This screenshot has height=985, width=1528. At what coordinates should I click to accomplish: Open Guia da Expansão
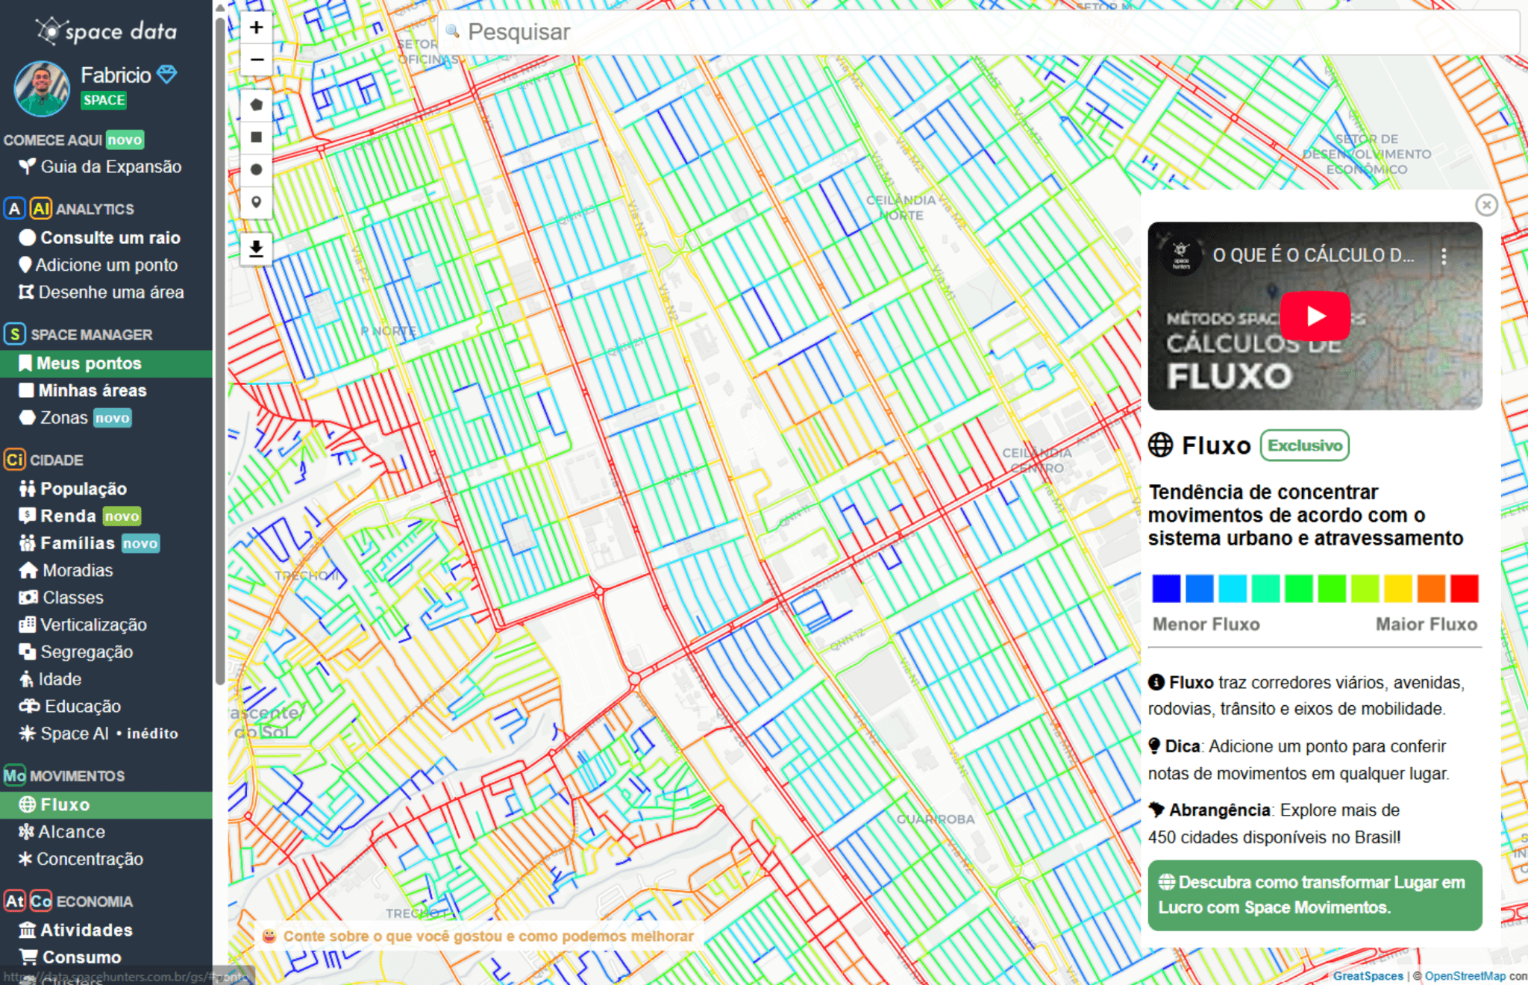pos(110,166)
